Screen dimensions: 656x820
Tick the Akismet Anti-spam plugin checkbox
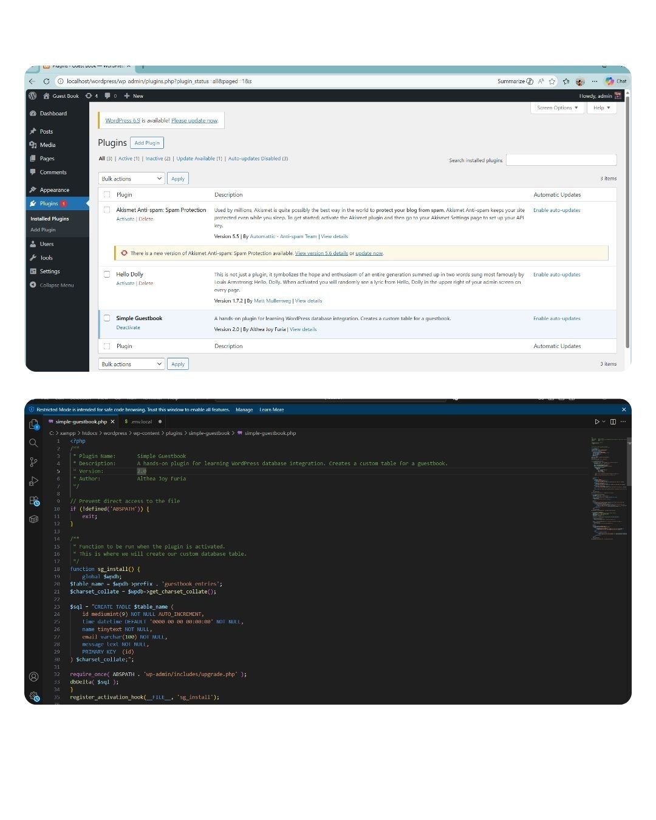coord(107,210)
